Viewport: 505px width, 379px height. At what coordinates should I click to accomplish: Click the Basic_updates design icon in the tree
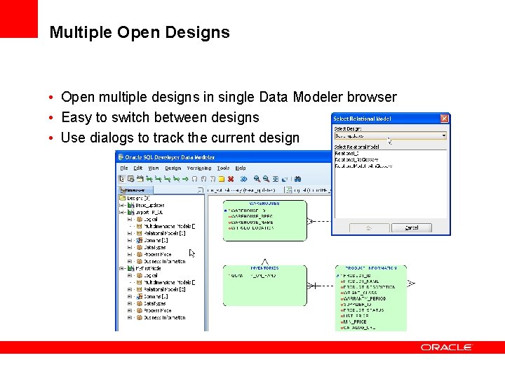(x=130, y=205)
